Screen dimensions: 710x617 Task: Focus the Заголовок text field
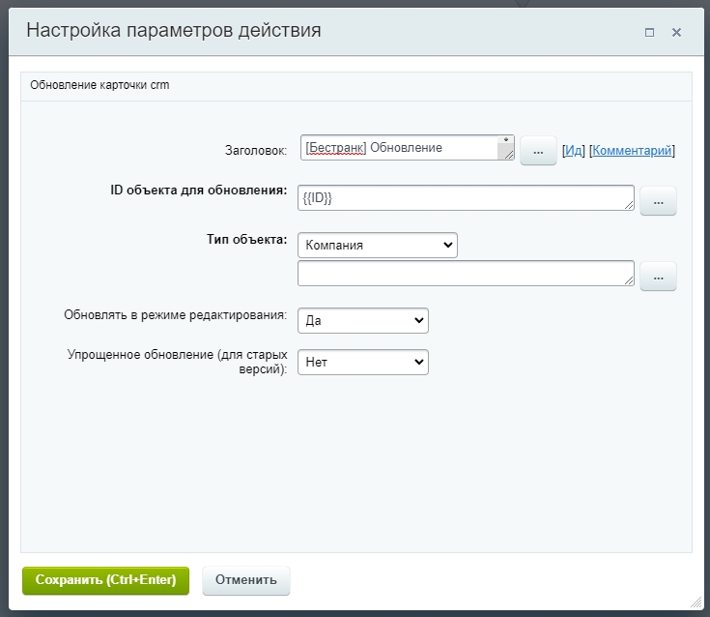(x=399, y=148)
